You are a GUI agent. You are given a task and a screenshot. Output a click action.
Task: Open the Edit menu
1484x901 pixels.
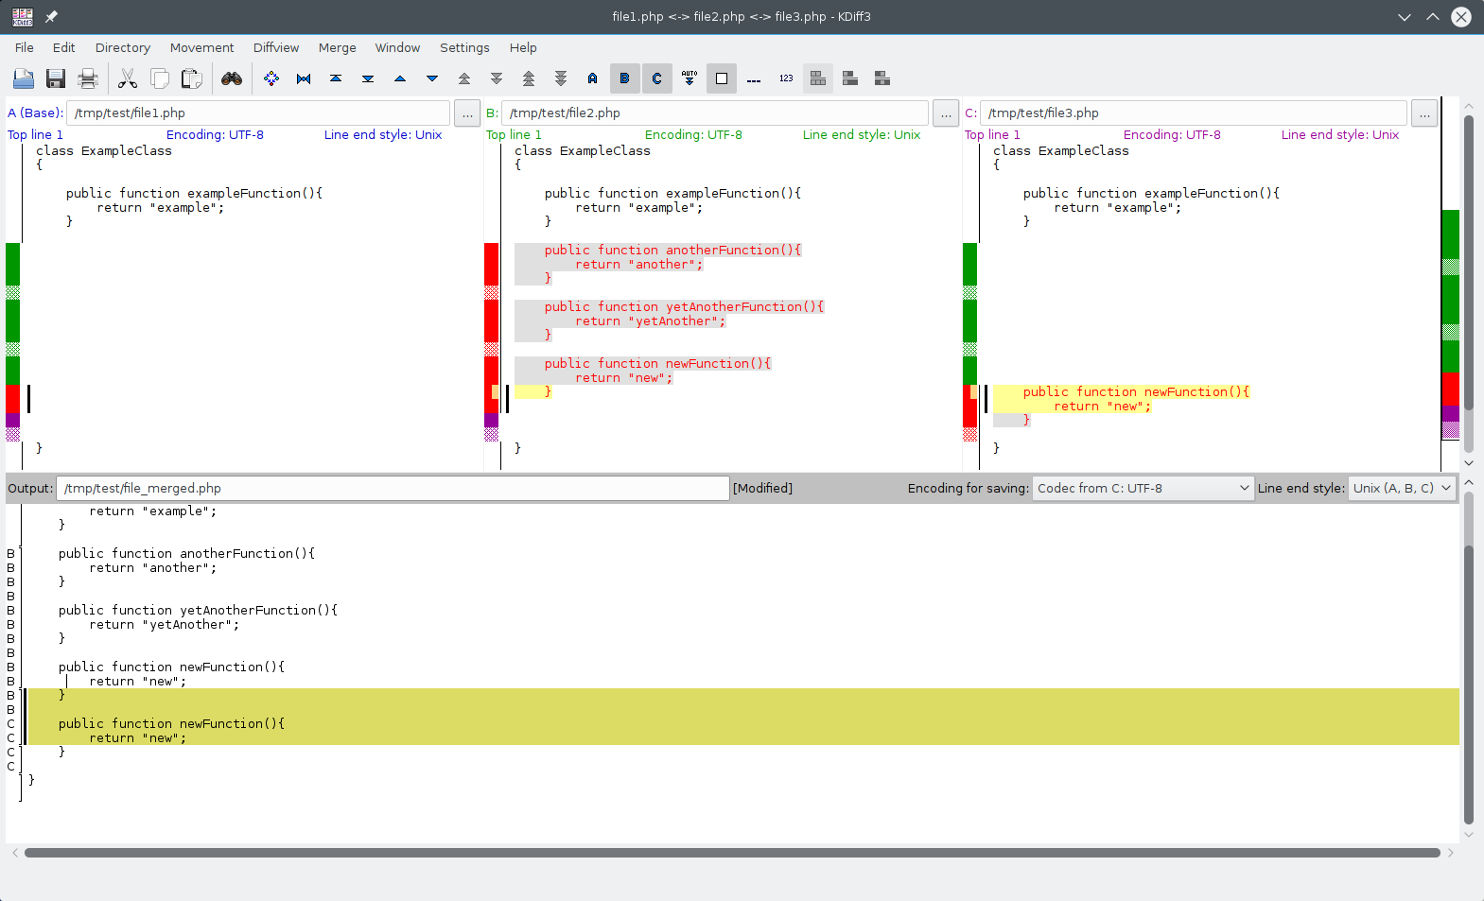(x=64, y=47)
